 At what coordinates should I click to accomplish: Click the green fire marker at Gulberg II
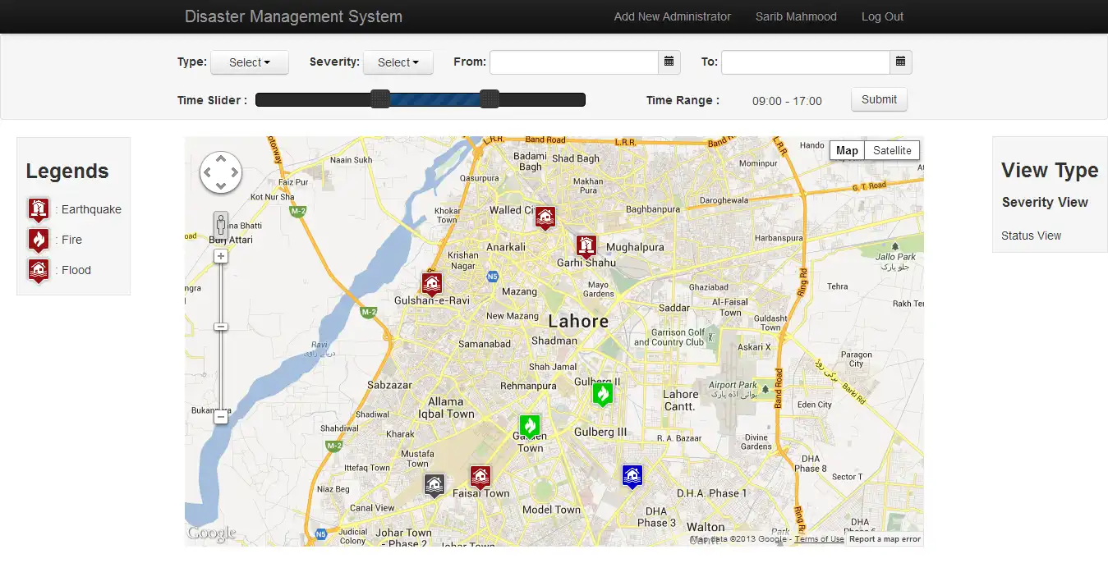(603, 394)
